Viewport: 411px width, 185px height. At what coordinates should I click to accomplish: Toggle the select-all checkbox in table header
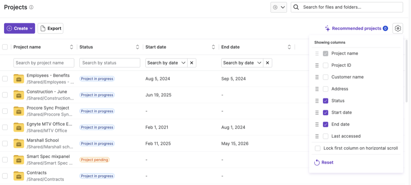tap(5, 47)
